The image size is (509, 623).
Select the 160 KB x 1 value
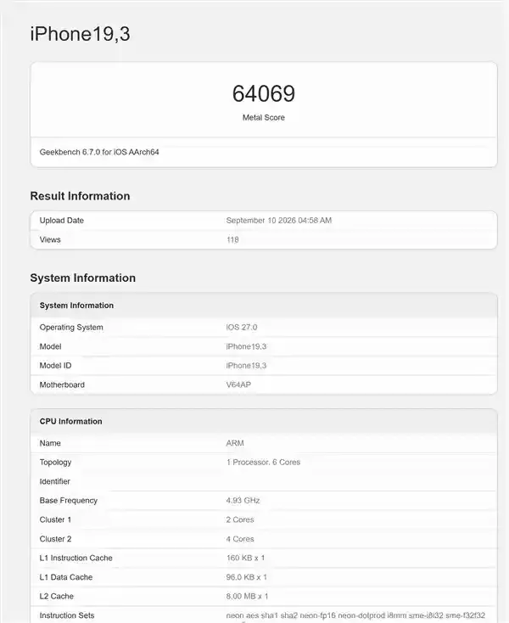click(x=245, y=558)
